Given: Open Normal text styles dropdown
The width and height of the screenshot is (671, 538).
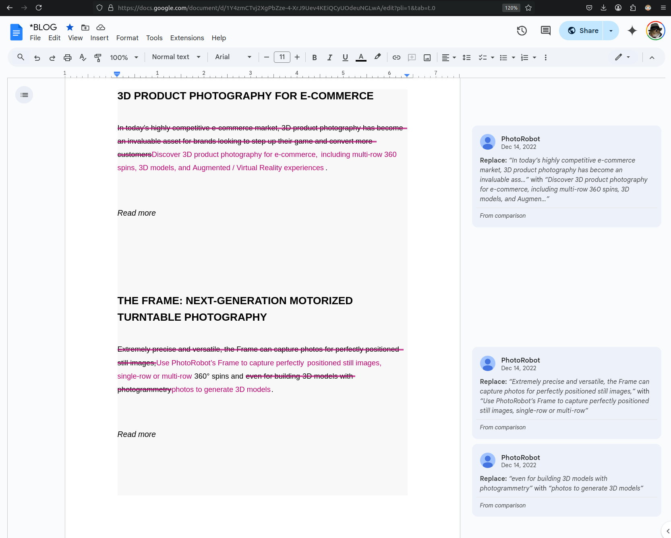Looking at the screenshot, I should click(x=176, y=57).
